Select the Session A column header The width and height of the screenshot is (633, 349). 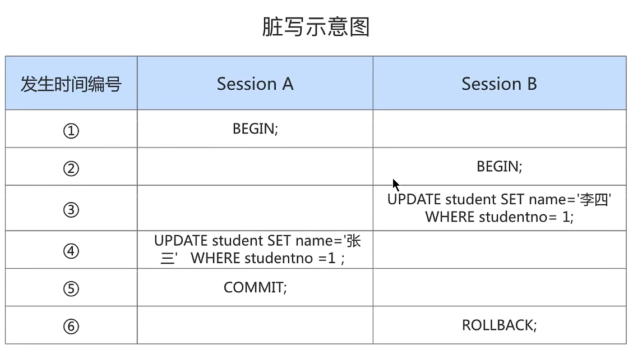[255, 84]
